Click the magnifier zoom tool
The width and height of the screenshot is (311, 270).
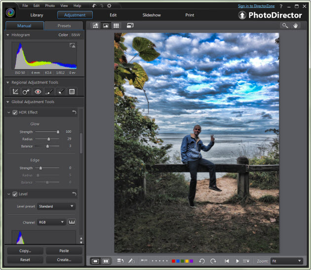click(x=285, y=25)
